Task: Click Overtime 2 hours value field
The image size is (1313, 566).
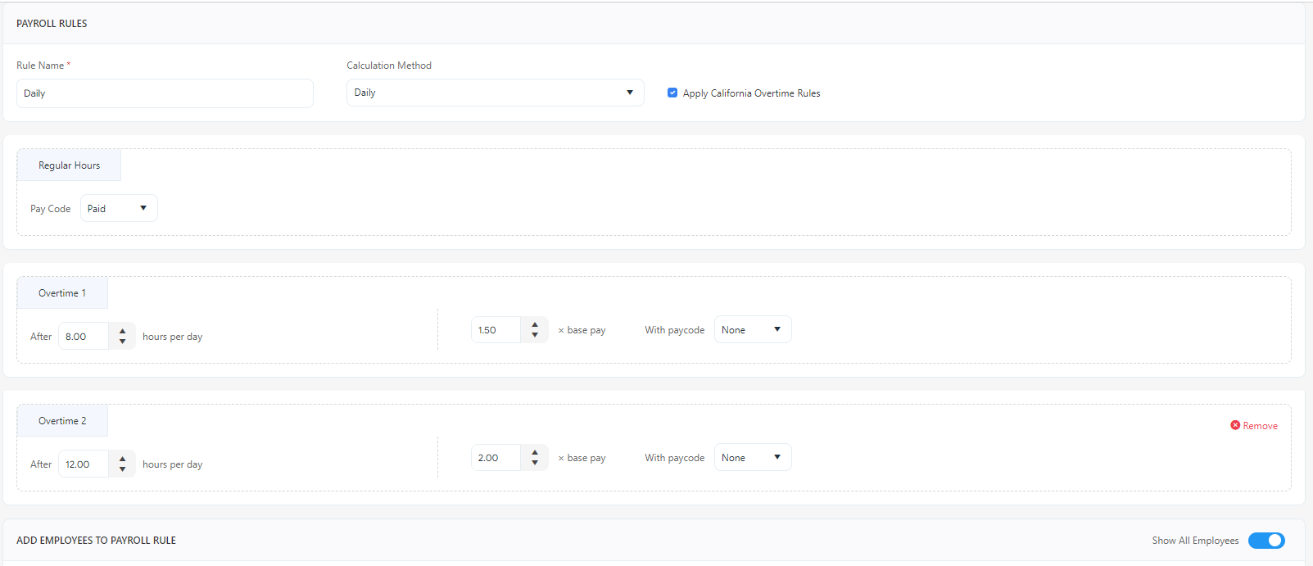Action: (x=84, y=464)
